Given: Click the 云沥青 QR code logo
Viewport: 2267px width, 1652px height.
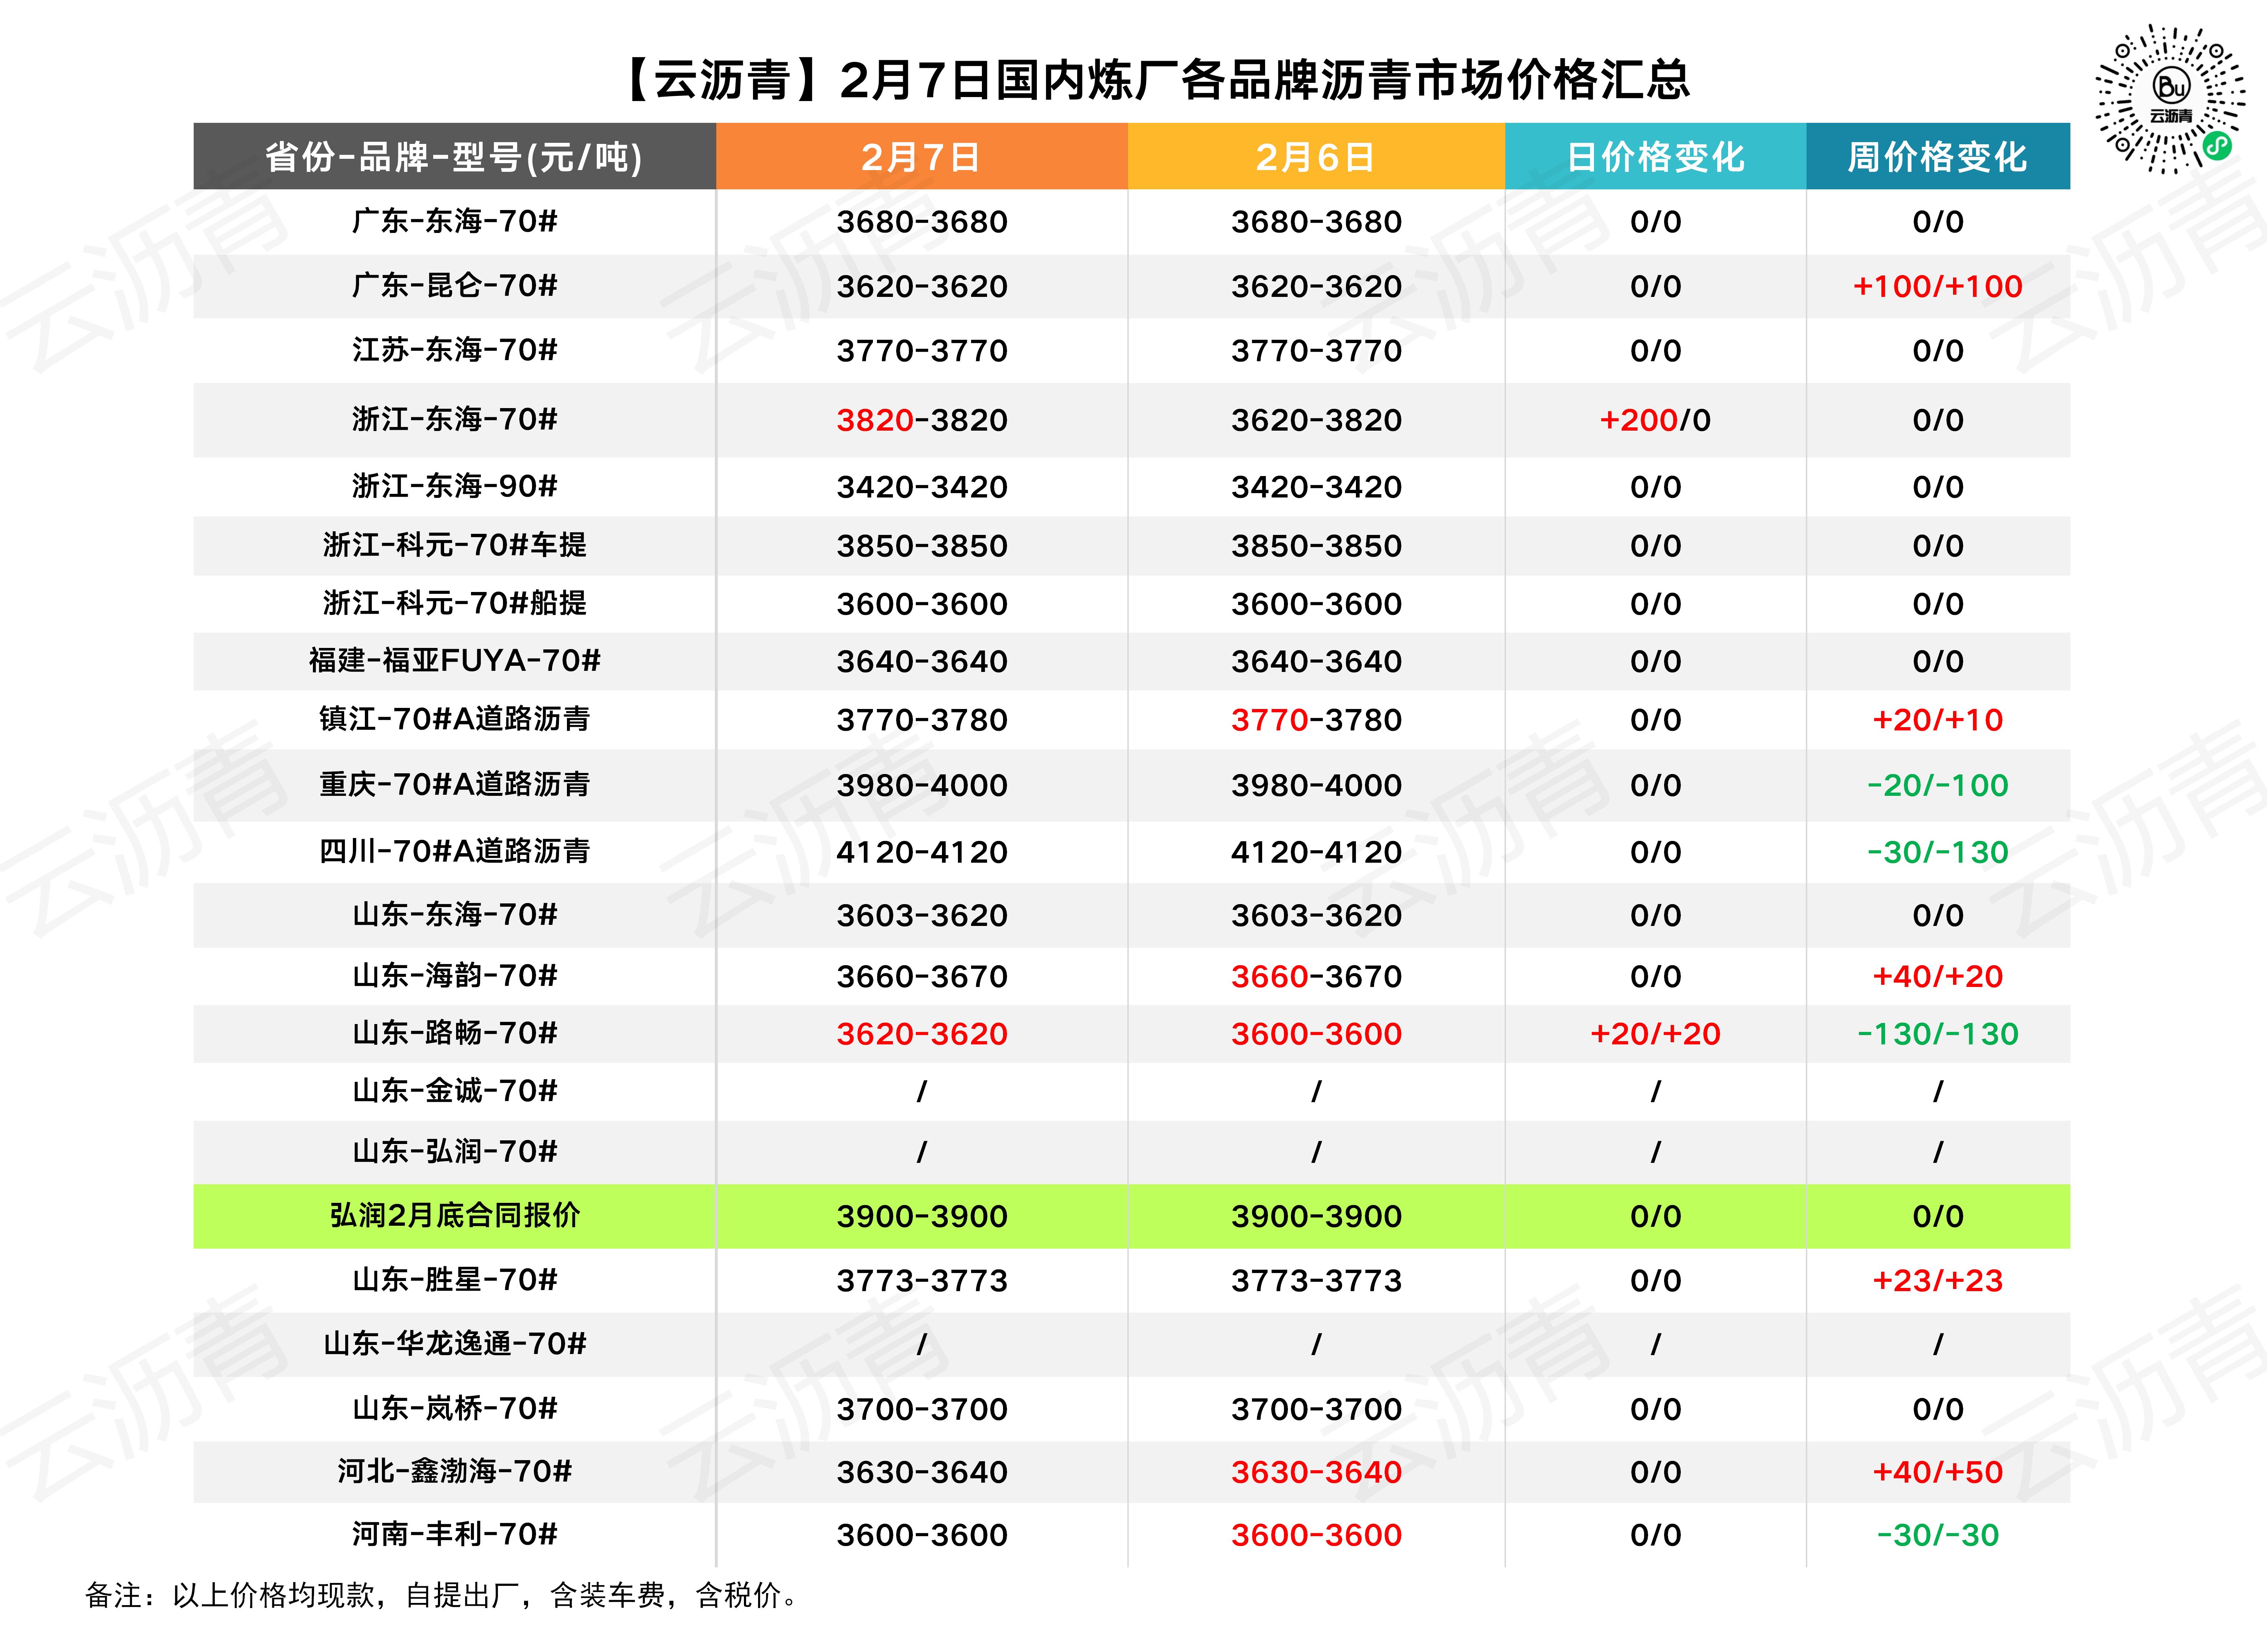Looking at the screenshot, I should pyautogui.click(x=2171, y=99).
